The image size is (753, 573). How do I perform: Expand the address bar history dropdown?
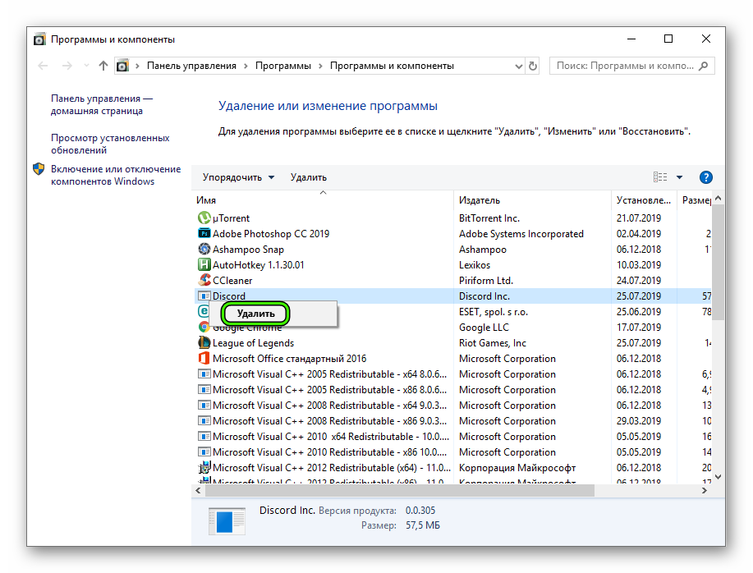click(519, 66)
